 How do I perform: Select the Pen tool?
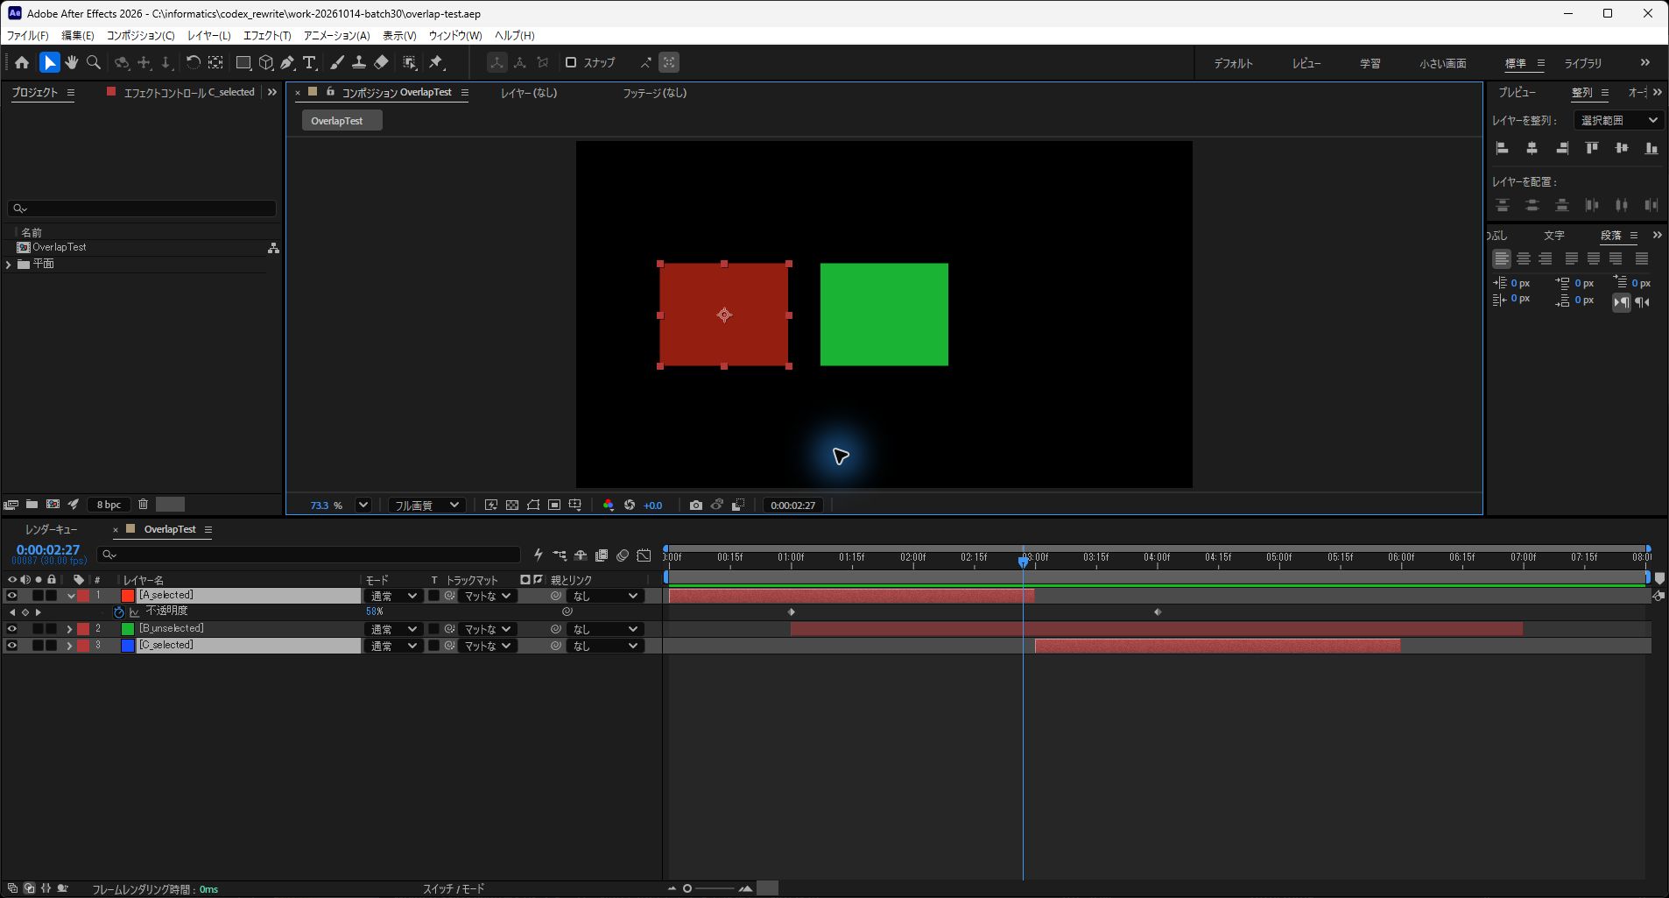tap(287, 62)
